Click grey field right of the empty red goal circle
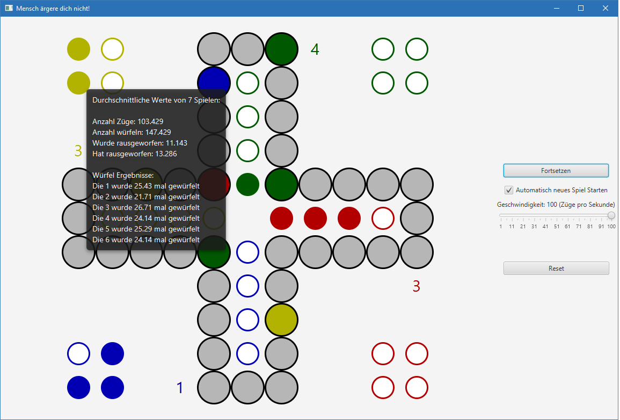The width and height of the screenshot is (620, 420). [417, 218]
